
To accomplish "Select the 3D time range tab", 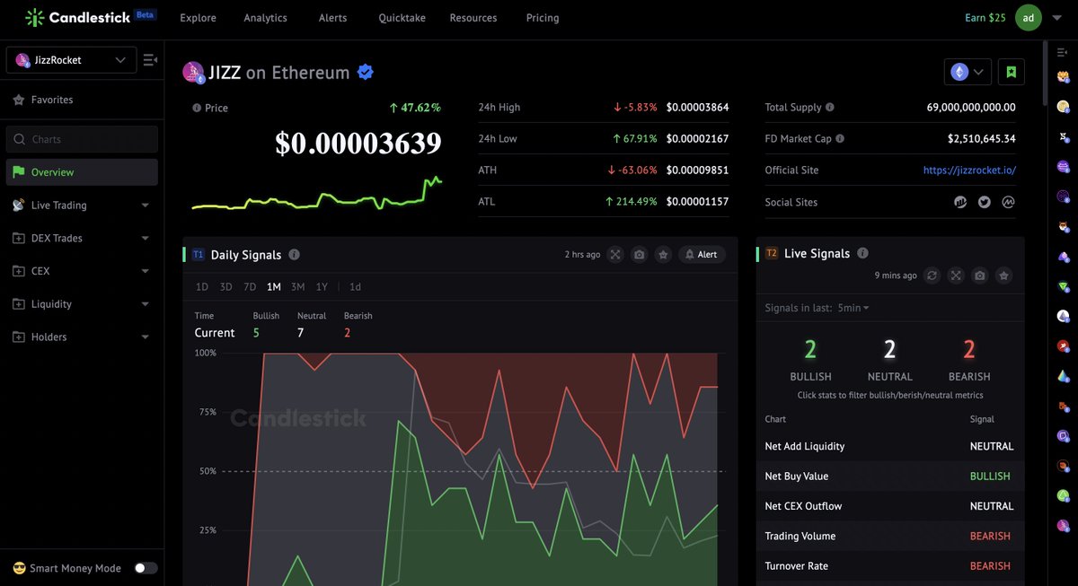I will pyautogui.click(x=225, y=287).
